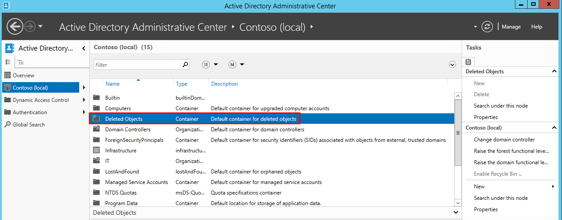562x220 pixels.
Task: Click the list scrollbar down arrow
Action: coord(458,202)
